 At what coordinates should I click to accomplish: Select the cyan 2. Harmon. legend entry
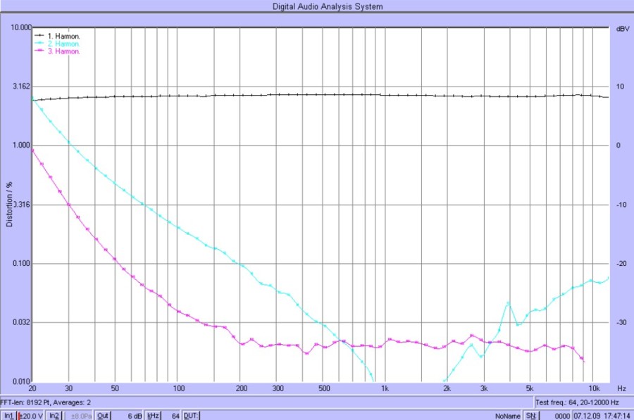[62, 44]
